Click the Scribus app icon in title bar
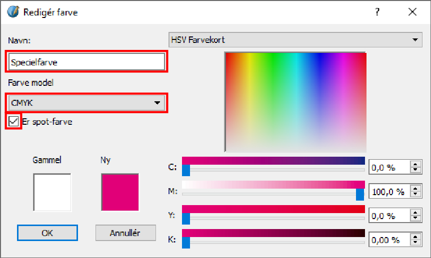 13,12
